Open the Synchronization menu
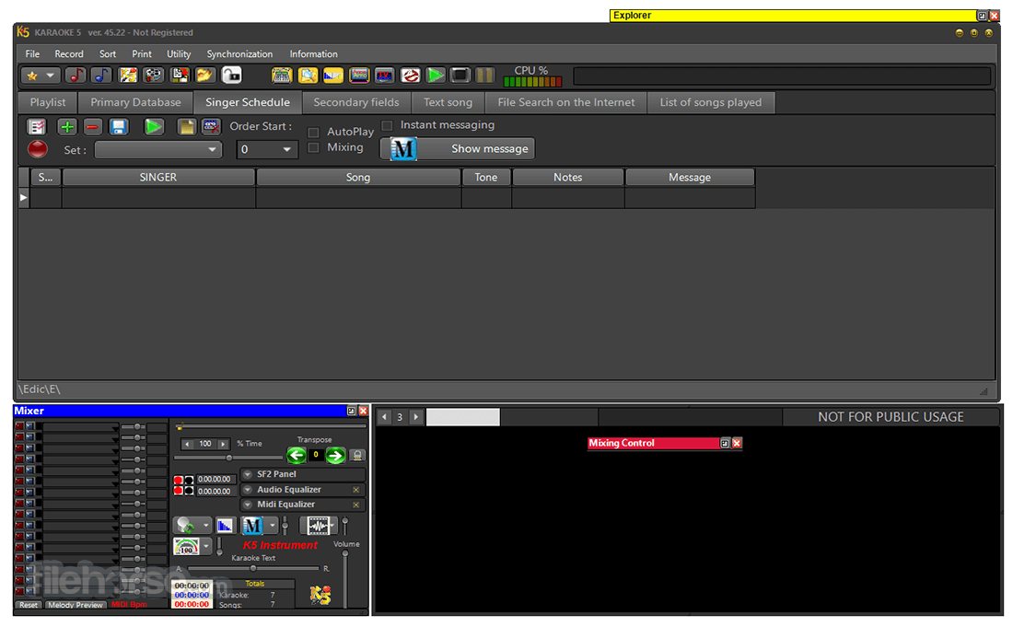1013x627 pixels. click(x=239, y=54)
